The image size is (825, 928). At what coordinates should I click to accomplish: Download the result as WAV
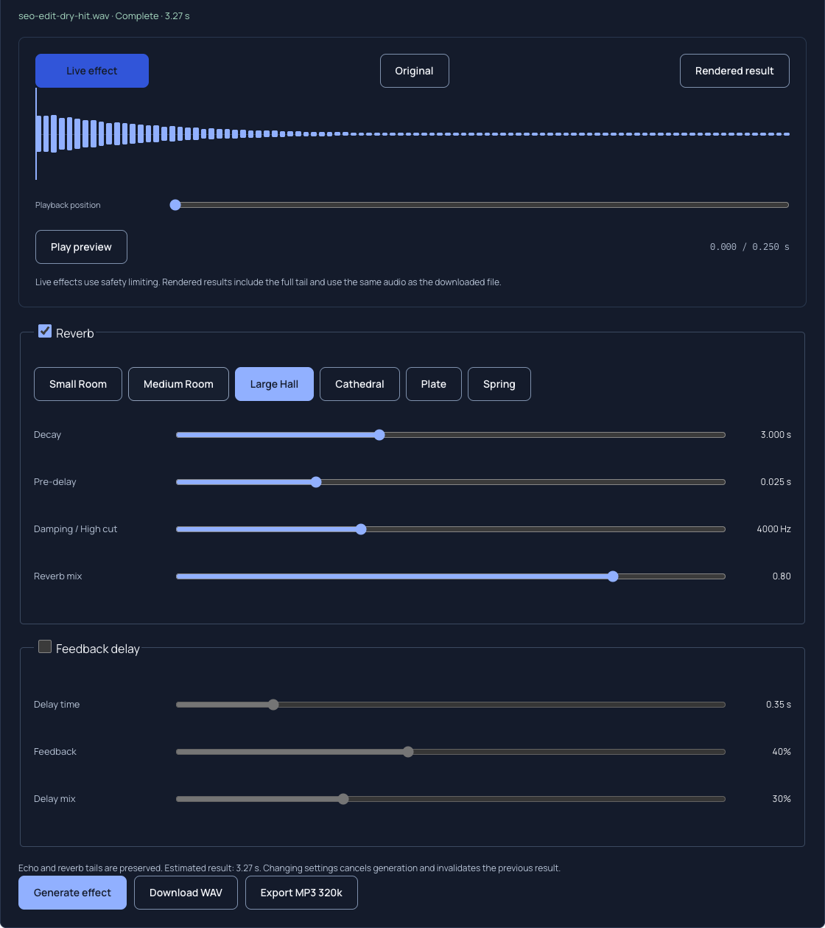pos(186,893)
